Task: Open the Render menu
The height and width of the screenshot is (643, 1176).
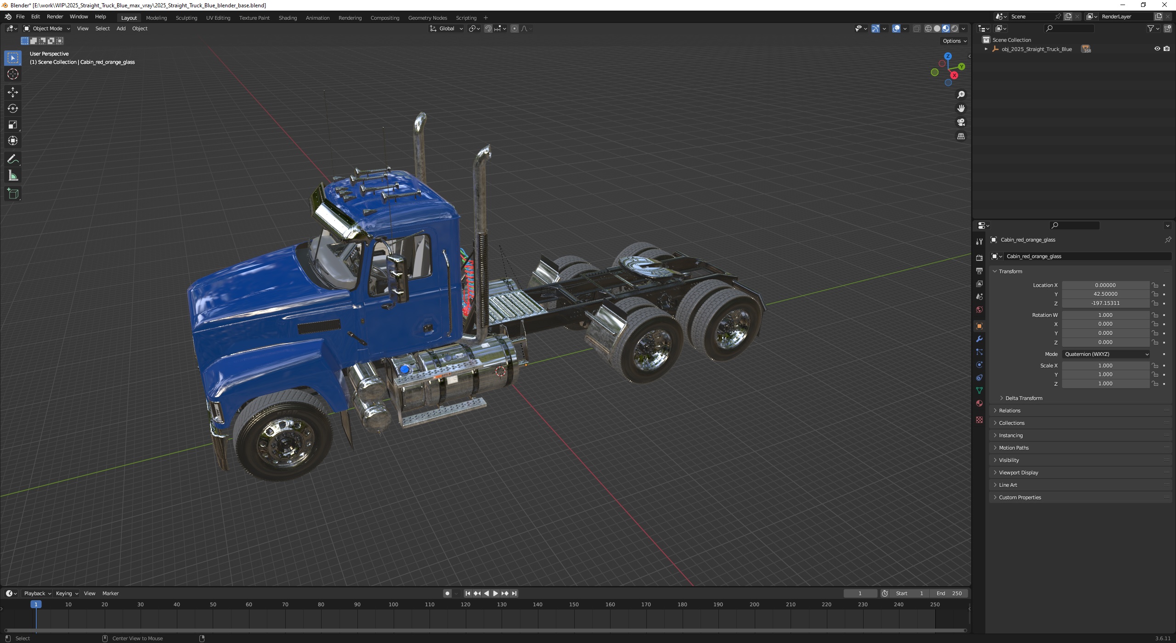Action: pyautogui.click(x=55, y=17)
